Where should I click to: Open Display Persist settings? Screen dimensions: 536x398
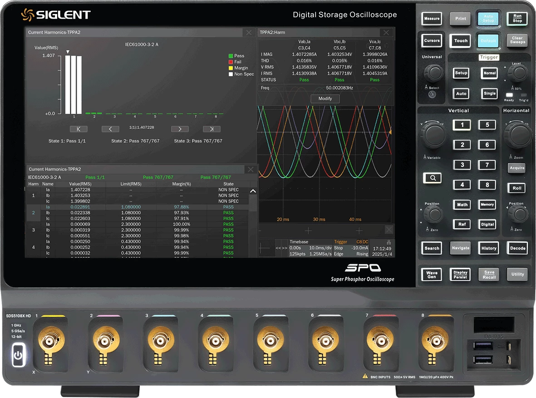[460, 275]
